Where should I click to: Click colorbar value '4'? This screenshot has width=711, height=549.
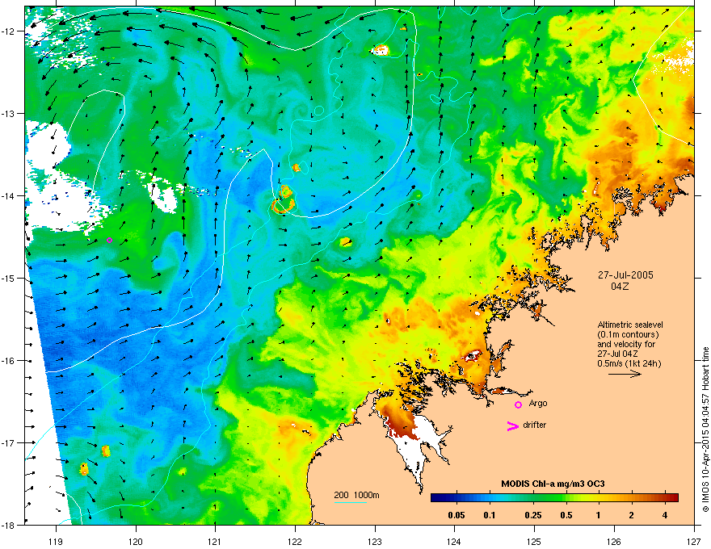click(x=665, y=515)
